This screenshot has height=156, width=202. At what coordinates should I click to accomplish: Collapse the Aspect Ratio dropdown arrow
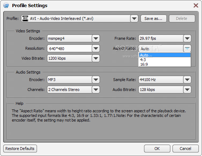(x=187, y=48)
